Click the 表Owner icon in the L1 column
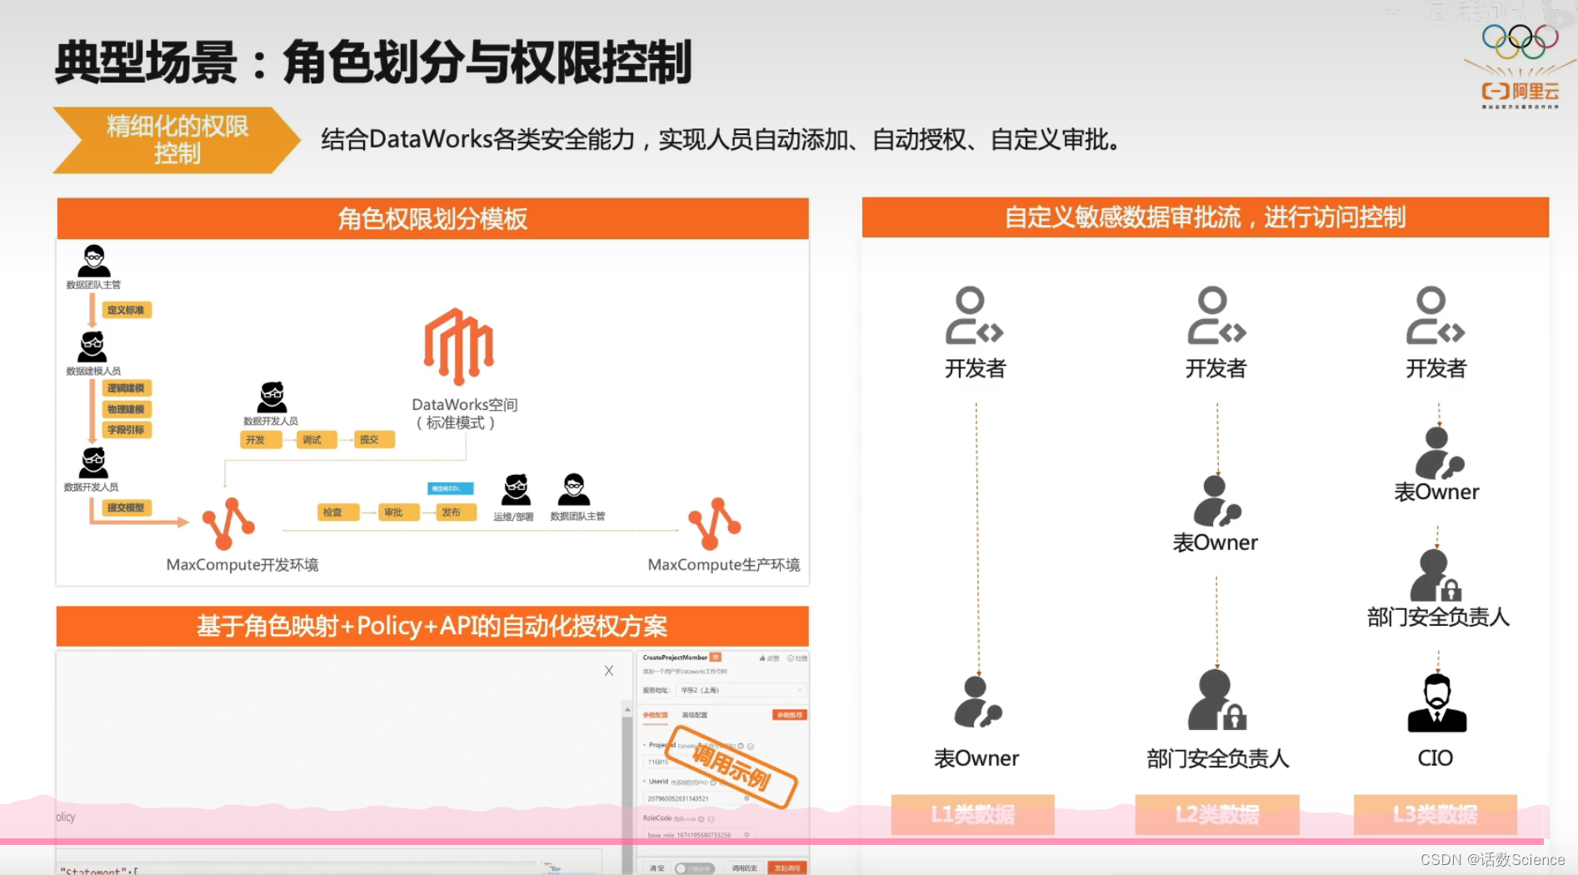The image size is (1578, 875). [977, 702]
